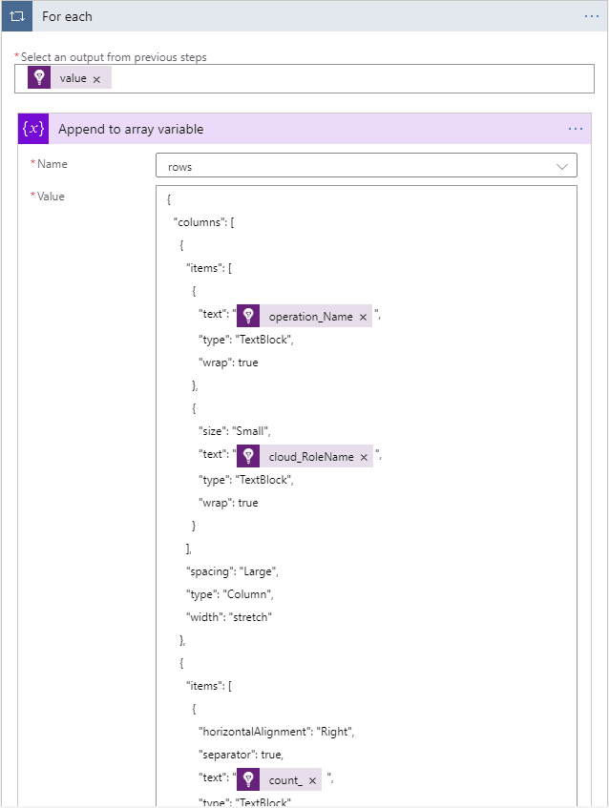
Task: Click the cloud_RoleName token lightbulb icon
Action: point(248,457)
